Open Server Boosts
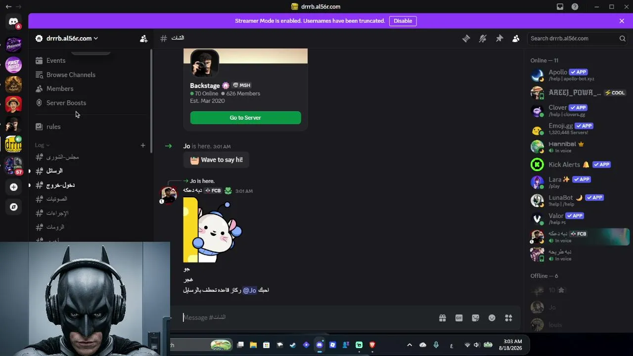 point(90,103)
